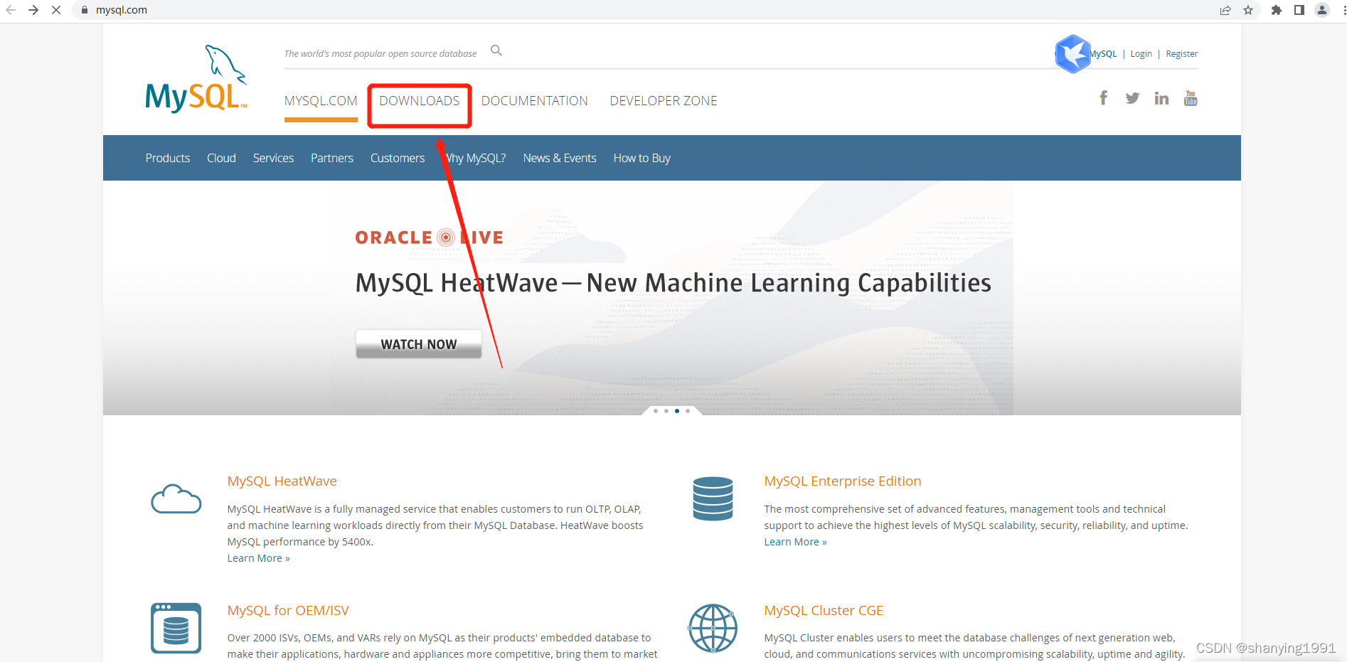Open the MySQL Enterprise Edition heading link

click(843, 481)
